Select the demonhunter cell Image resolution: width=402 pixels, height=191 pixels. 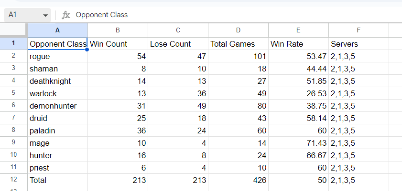(57, 106)
